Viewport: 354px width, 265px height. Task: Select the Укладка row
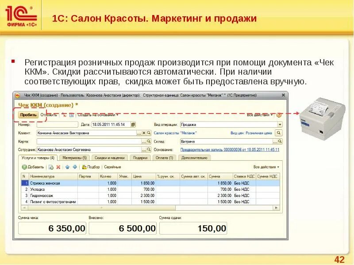click(x=150, y=189)
